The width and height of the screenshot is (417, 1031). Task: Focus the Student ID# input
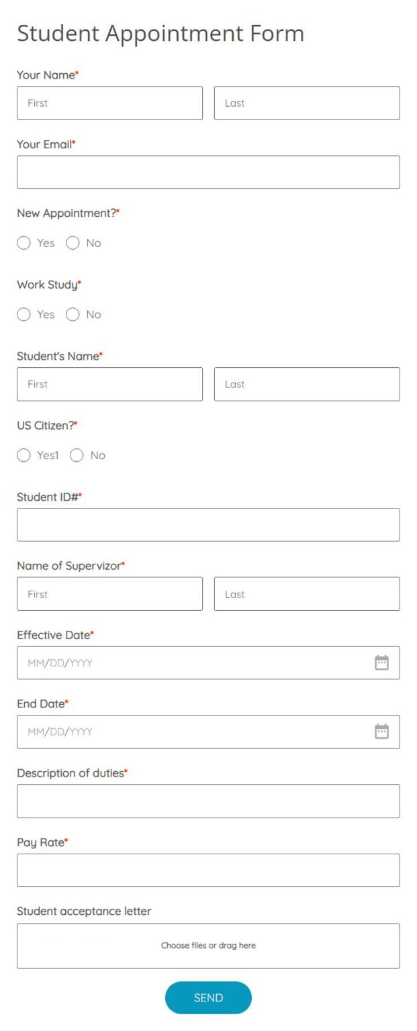pyautogui.click(x=208, y=525)
